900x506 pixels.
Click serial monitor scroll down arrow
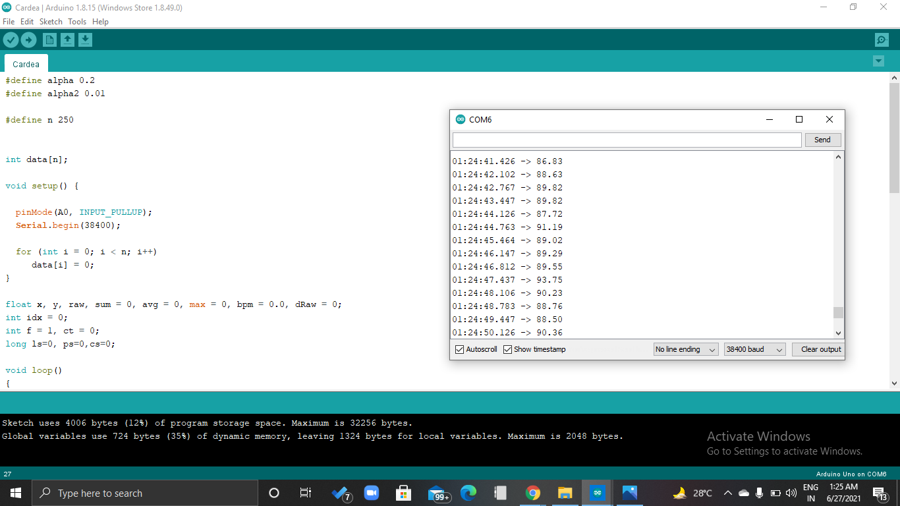coord(838,333)
